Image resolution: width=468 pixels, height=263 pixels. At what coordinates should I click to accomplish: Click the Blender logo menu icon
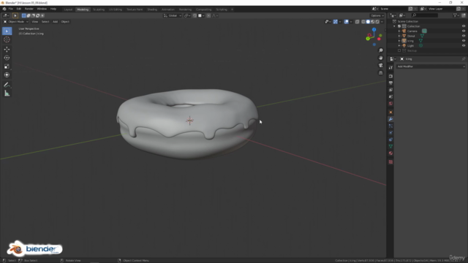coord(4,9)
